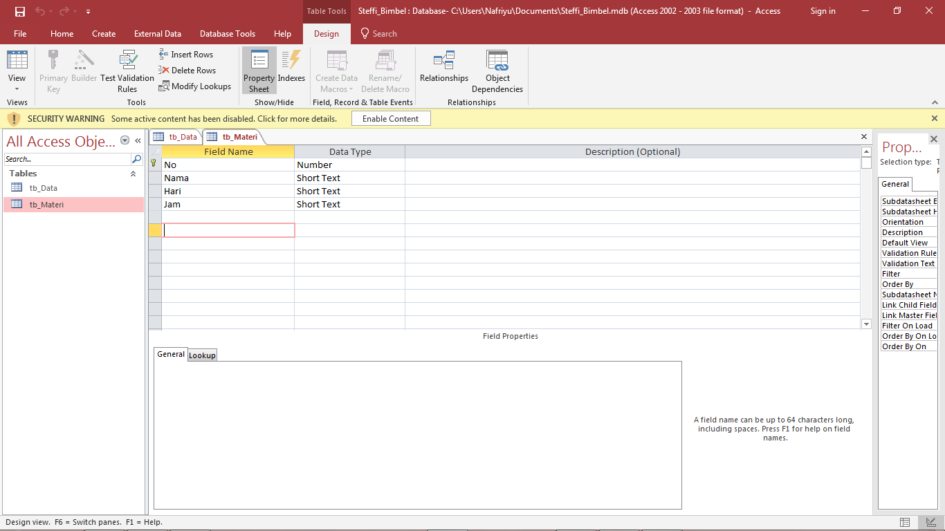Image resolution: width=945 pixels, height=531 pixels.
Task: Click the Jam field name cell
Action: click(x=228, y=205)
